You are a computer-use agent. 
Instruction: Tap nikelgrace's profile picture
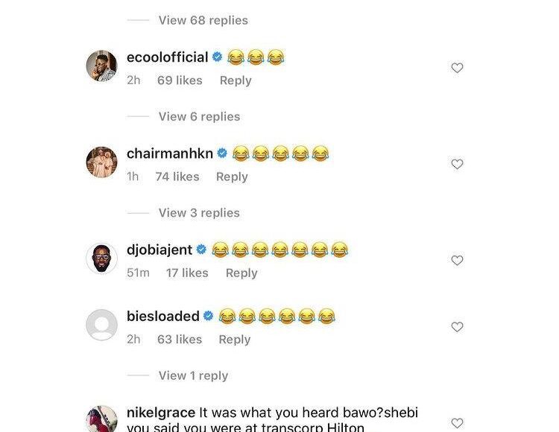click(102, 419)
